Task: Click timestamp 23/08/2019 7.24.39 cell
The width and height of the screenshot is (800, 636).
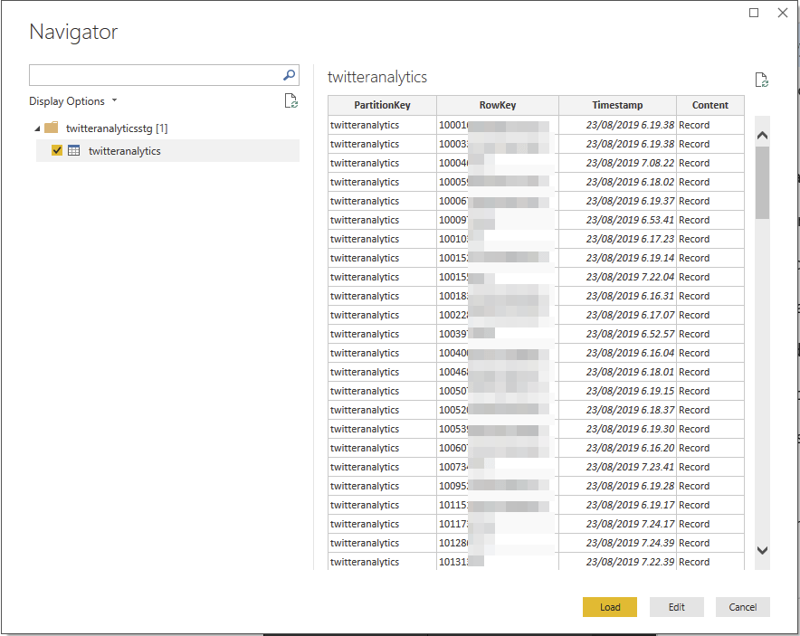Action: [x=617, y=543]
